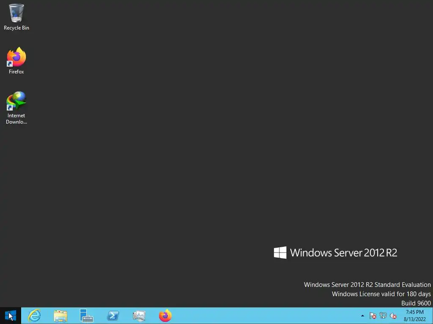
Task: Click the muted volume speaker icon
Action: coord(393,316)
